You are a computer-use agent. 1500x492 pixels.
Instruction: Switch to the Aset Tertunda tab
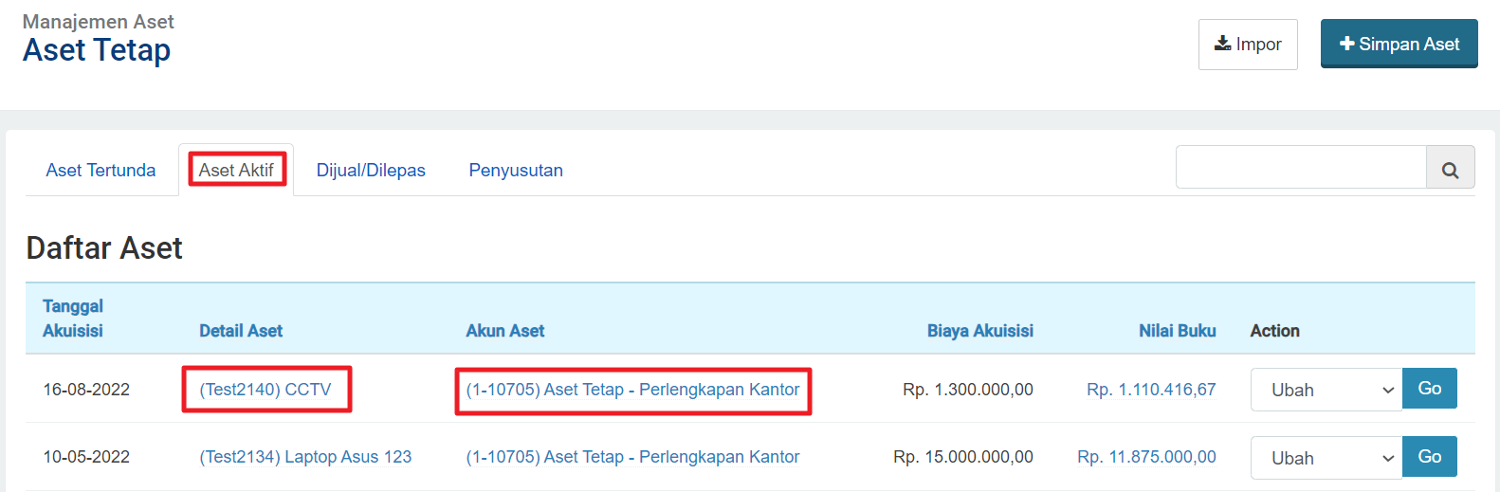[x=101, y=171]
